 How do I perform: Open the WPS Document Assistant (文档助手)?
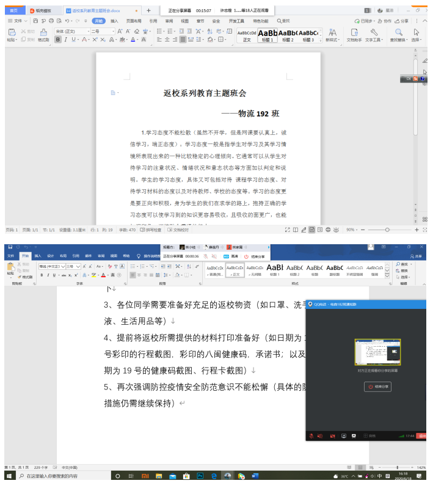click(x=354, y=35)
